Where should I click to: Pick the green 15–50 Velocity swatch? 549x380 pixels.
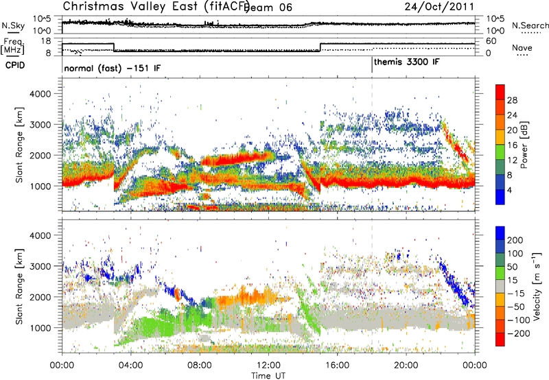[500, 273]
